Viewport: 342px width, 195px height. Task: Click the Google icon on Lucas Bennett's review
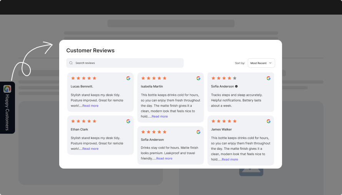click(x=128, y=78)
